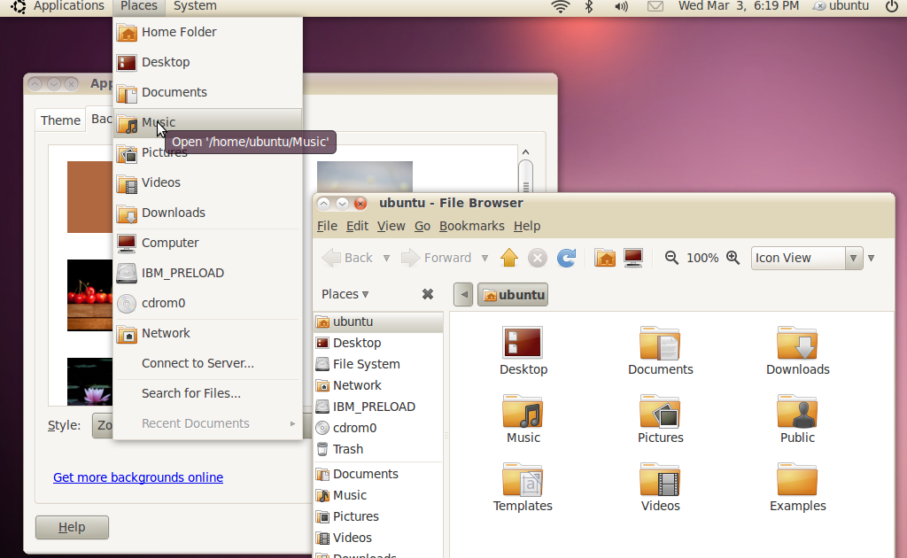Open View menu in File Browser
This screenshot has height=558, width=907.
point(391,226)
